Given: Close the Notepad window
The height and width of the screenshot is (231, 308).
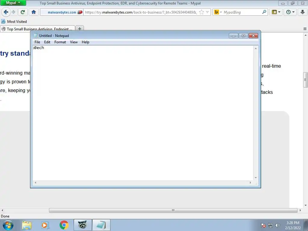Looking at the screenshot, I should (x=253, y=36).
